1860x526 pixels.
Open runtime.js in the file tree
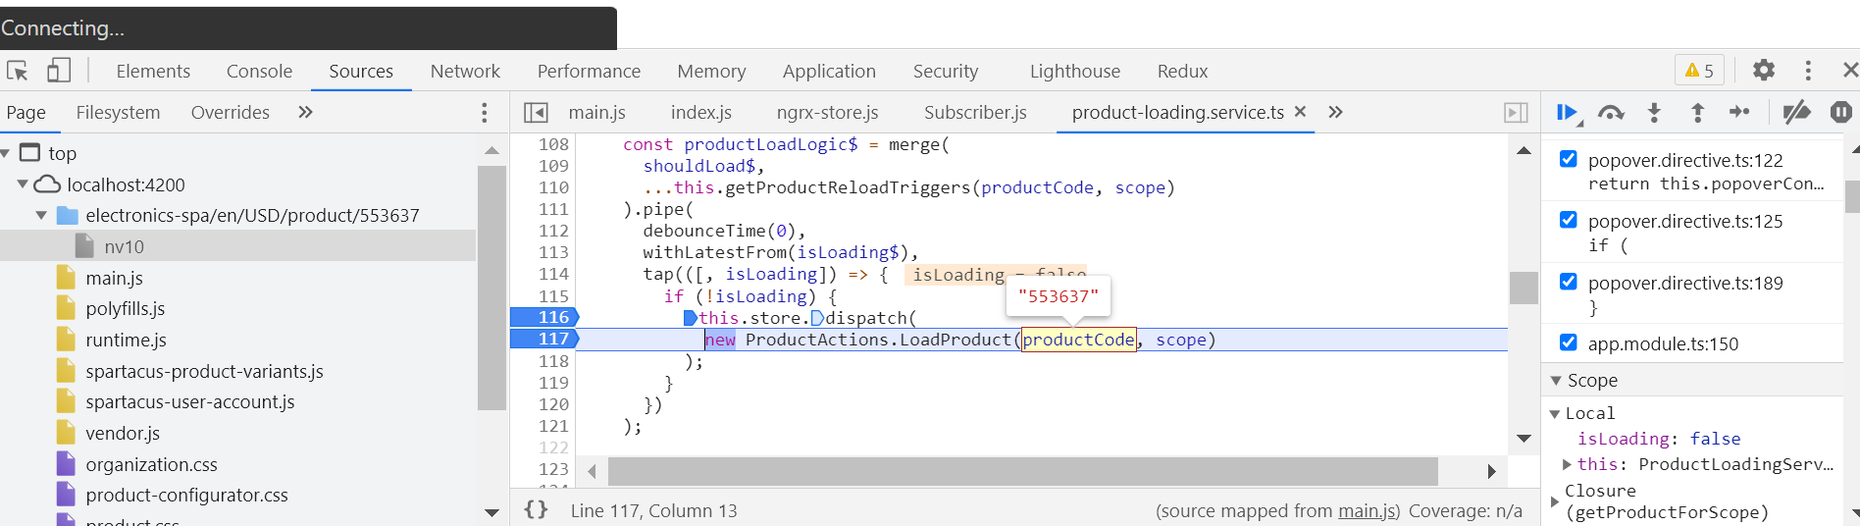(126, 340)
